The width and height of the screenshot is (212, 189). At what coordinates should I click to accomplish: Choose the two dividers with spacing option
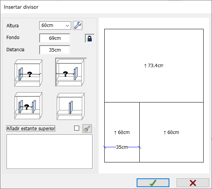(28, 106)
